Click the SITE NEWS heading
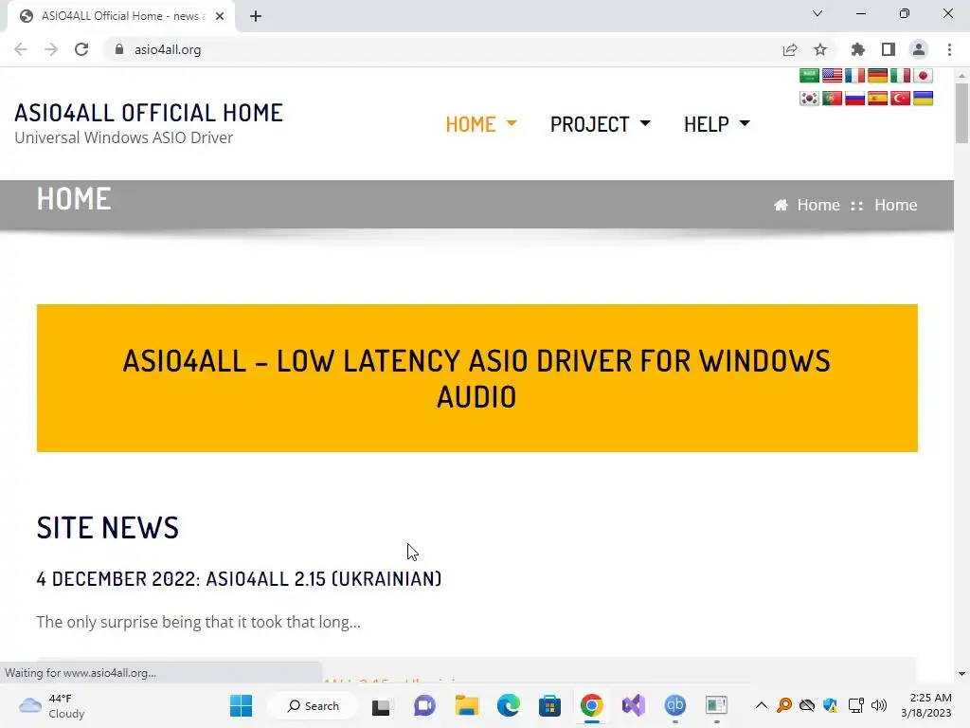The height and width of the screenshot is (728, 970). (x=108, y=528)
